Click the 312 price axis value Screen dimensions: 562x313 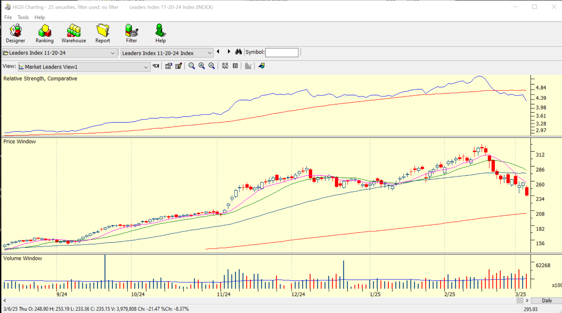click(x=540, y=155)
